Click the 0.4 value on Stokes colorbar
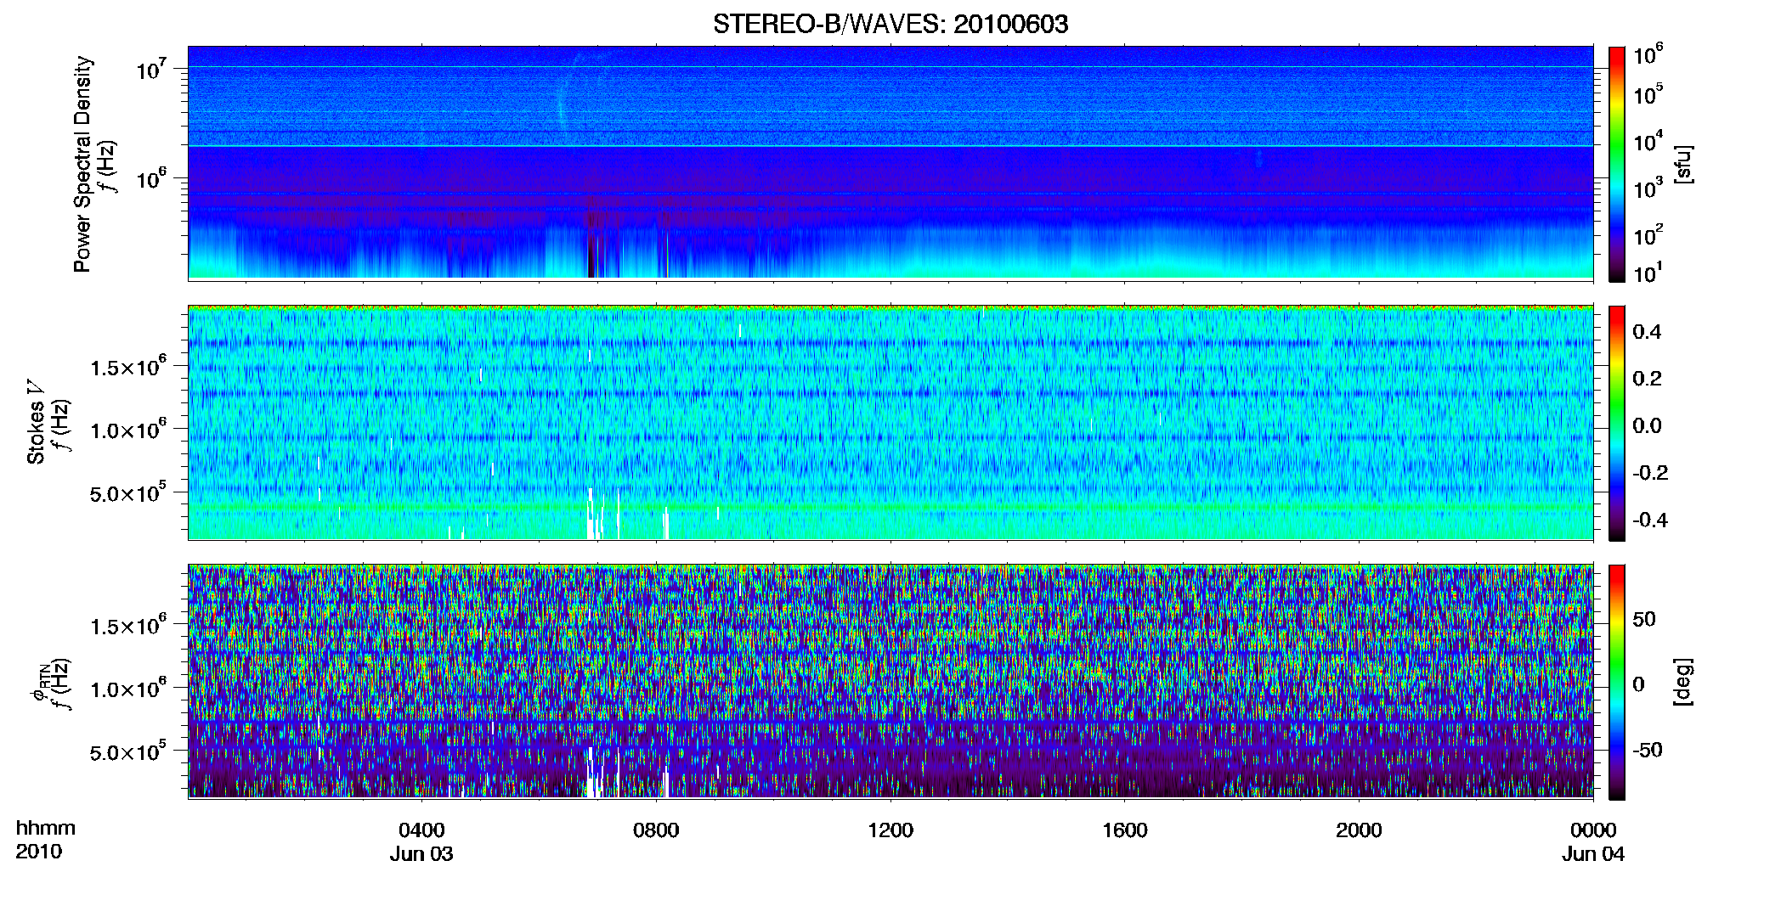 (1647, 332)
